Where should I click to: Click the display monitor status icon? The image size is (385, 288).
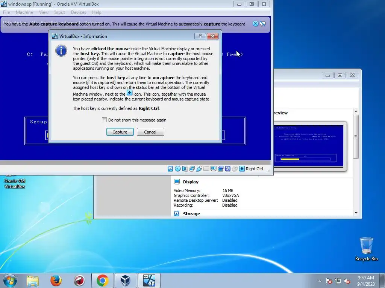coord(214,168)
